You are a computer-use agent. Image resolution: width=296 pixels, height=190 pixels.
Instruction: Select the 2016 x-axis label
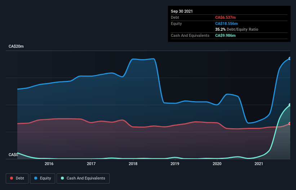(x=49, y=164)
